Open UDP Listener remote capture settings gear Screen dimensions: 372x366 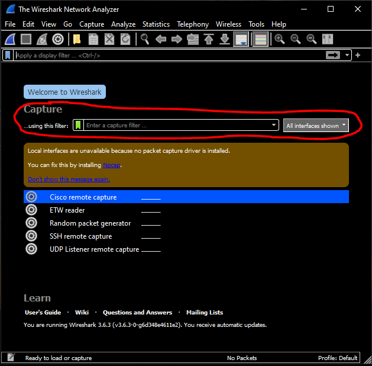click(x=31, y=249)
